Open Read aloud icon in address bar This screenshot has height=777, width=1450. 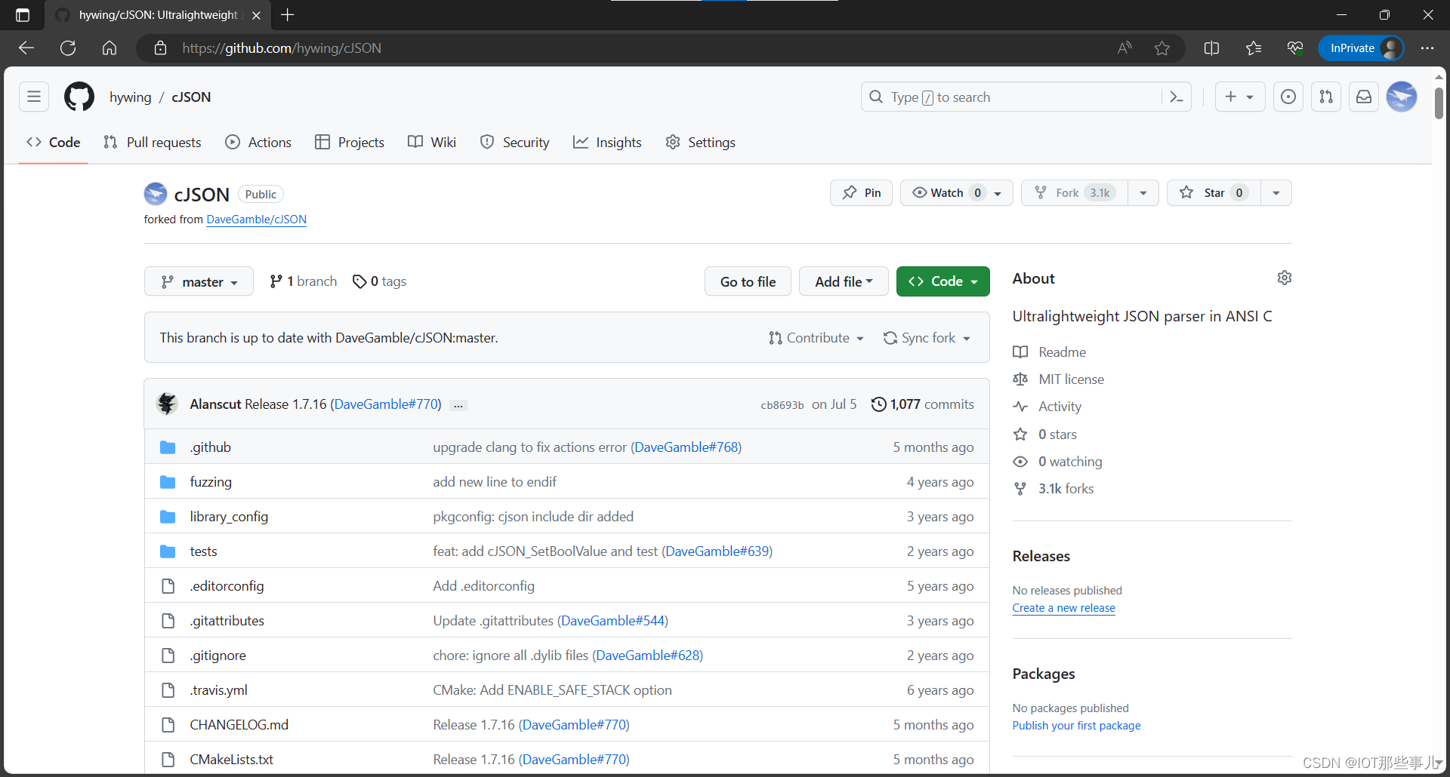coord(1125,48)
